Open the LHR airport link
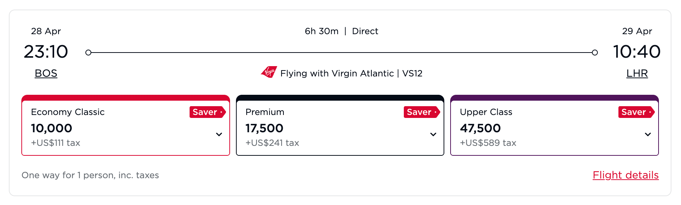The height and width of the screenshot is (205, 681). 637,73
